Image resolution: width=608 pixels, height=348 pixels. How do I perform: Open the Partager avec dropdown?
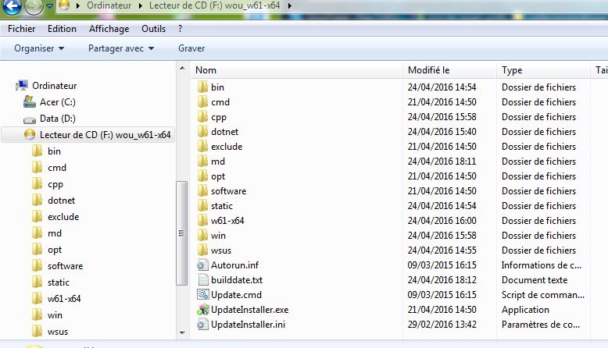click(x=121, y=48)
